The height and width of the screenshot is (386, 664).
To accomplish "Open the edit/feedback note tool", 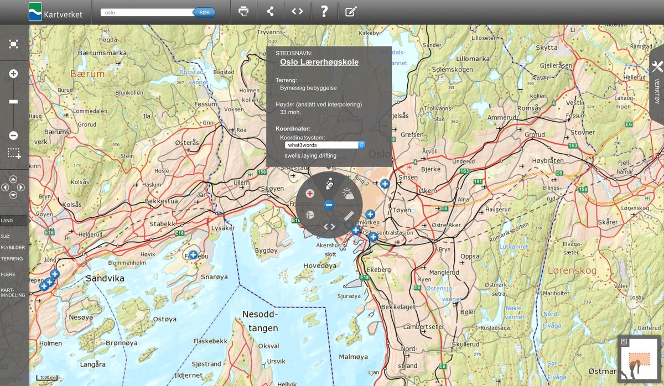I will coord(351,12).
